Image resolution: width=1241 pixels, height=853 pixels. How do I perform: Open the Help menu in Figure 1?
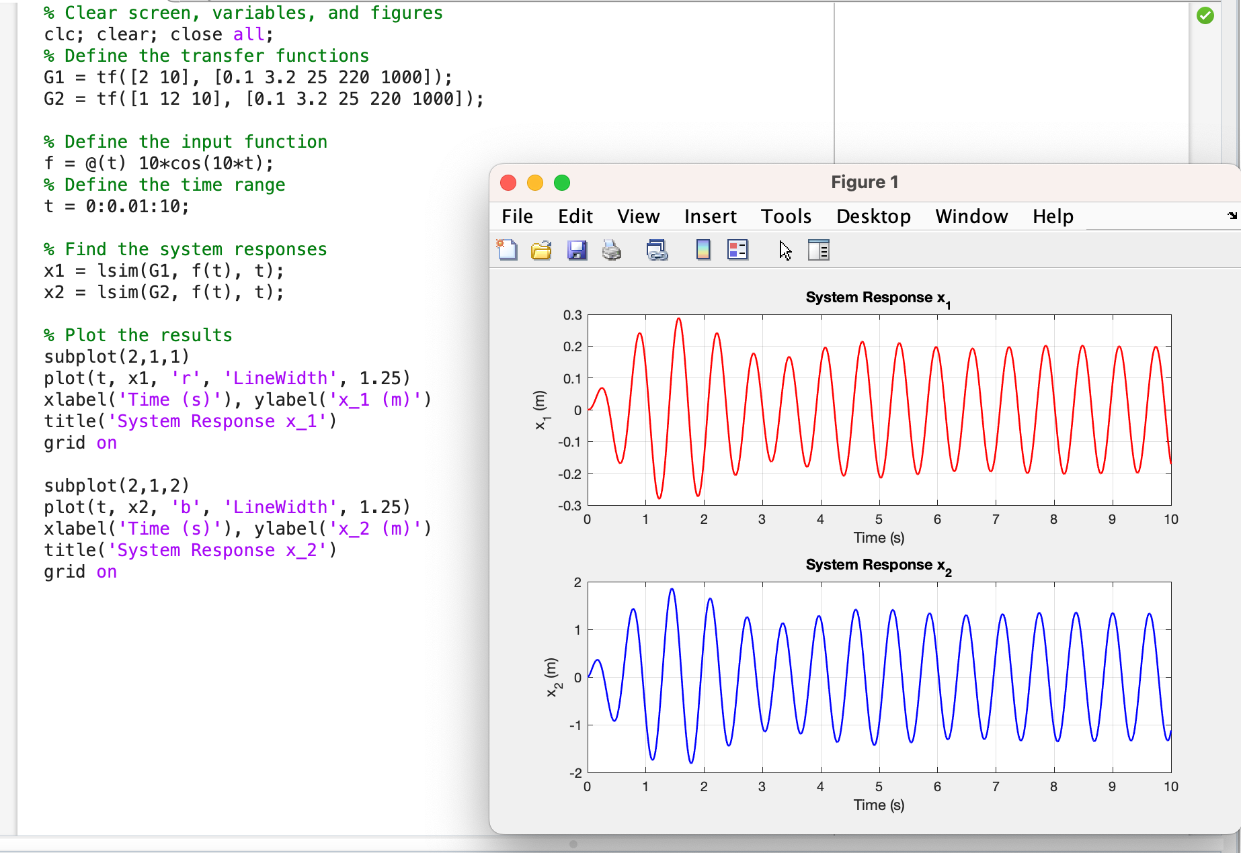(x=1052, y=216)
